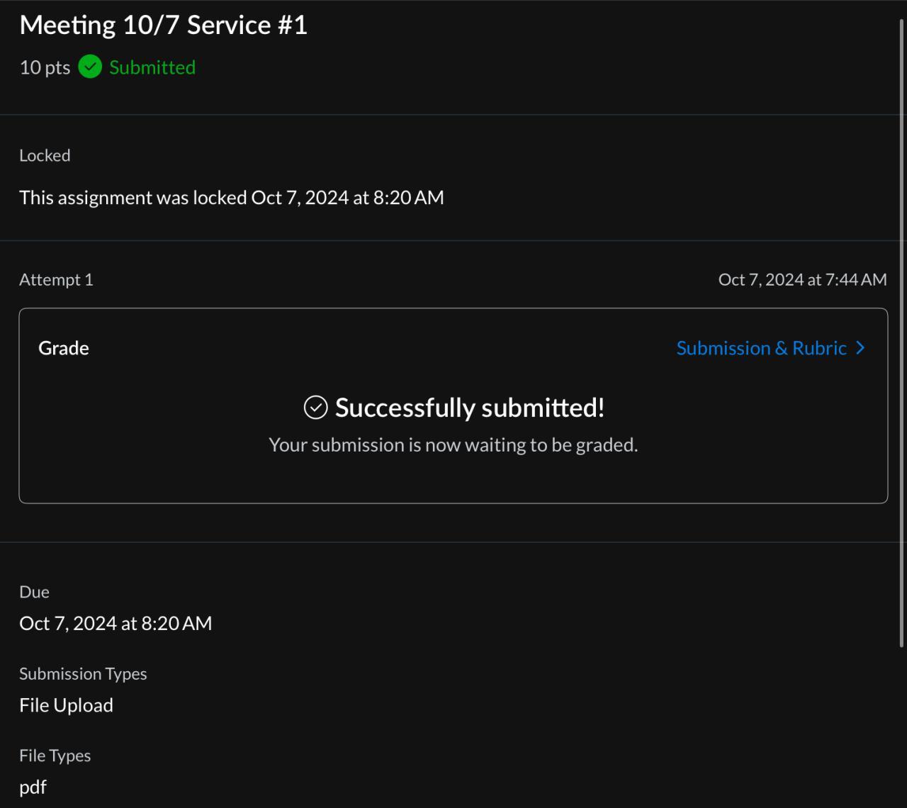Click the green Submitted checkmark icon
Screen dimensions: 907x808
click(90, 67)
